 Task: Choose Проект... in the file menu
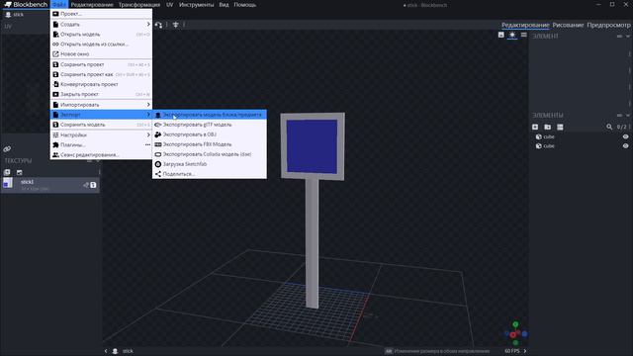(x=101, y=14)
